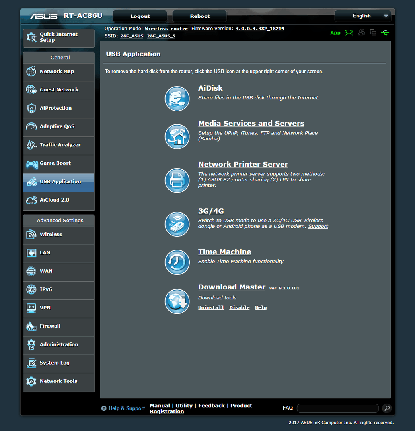This screenshot has width=415, height=431.
Task: Select the USB Application menu item
Action: pos(58,182)
